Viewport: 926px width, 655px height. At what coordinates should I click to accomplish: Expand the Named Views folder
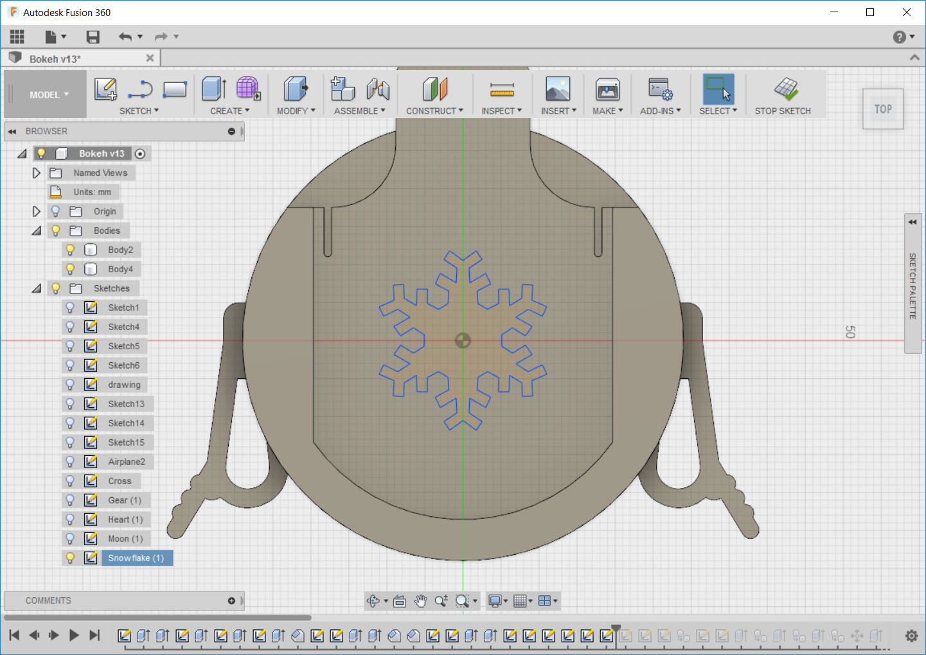click(x=37, y=173)
